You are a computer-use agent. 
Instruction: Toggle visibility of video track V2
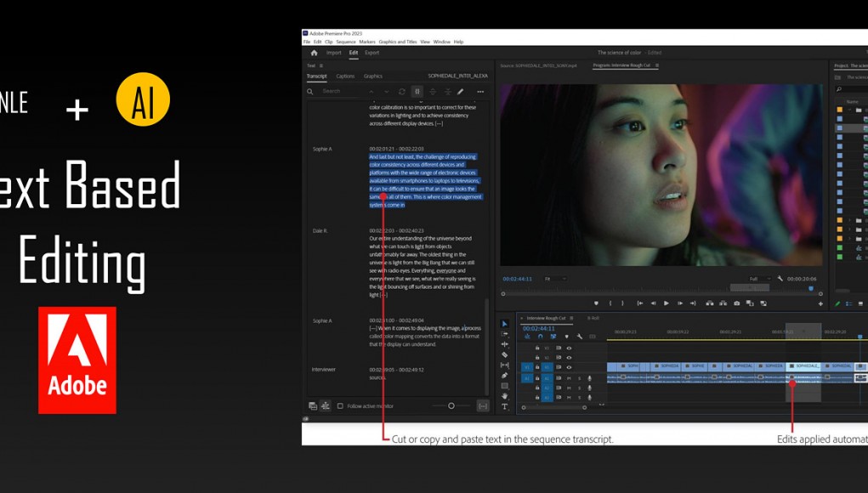pos(569,358)
